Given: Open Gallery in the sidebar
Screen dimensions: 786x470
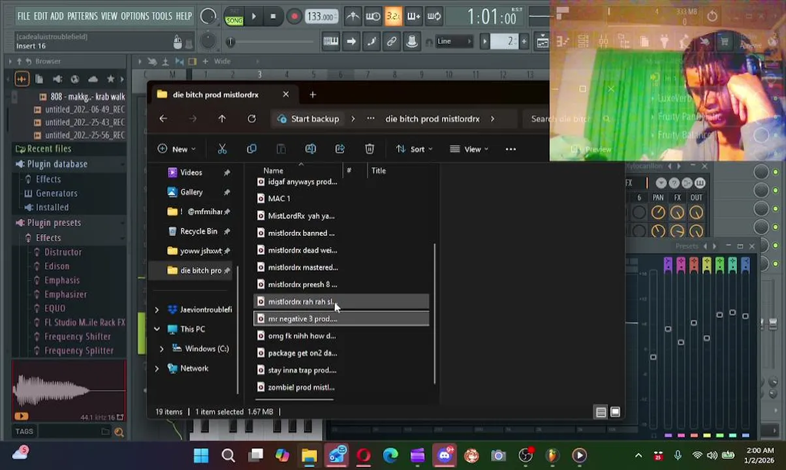Looking at the screenshot, I should coord(191,192).
